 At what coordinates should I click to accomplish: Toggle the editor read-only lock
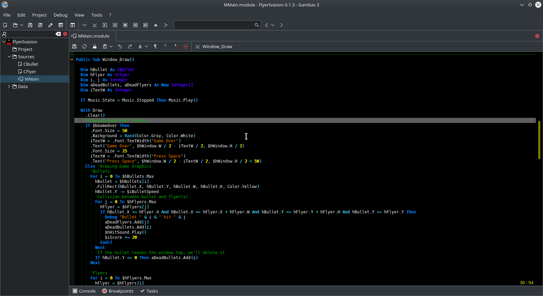click(x=95, y=46)
